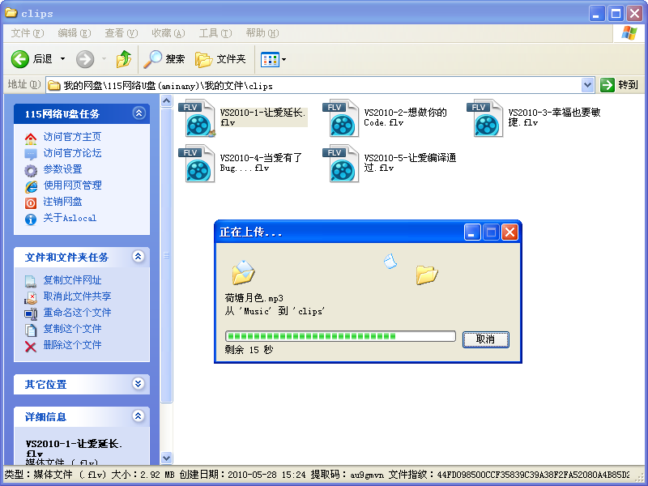Click the IE icon beside 使用网页管理
Image resolution: width=648 pixels, height=486 pixels.
click(x=31, y=187)
